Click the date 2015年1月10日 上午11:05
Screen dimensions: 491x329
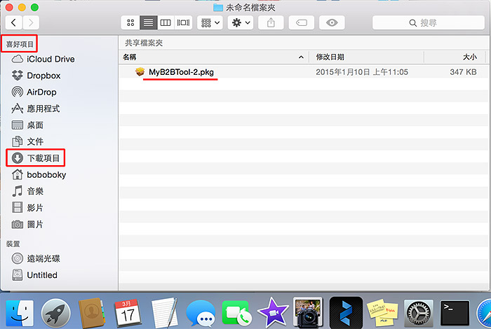tap(362, 72)
